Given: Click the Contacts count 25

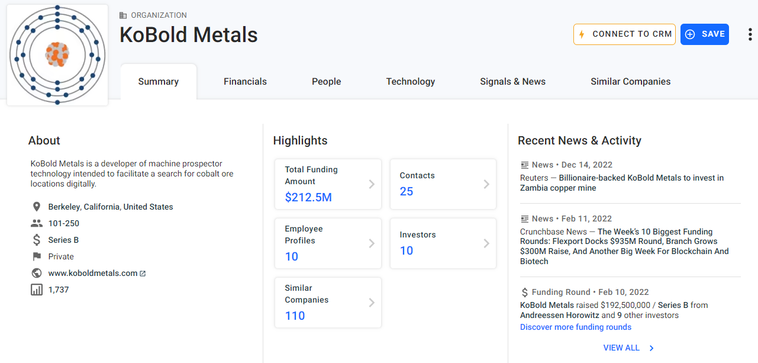Looking at the screenshot, I should tap(407, 191).
